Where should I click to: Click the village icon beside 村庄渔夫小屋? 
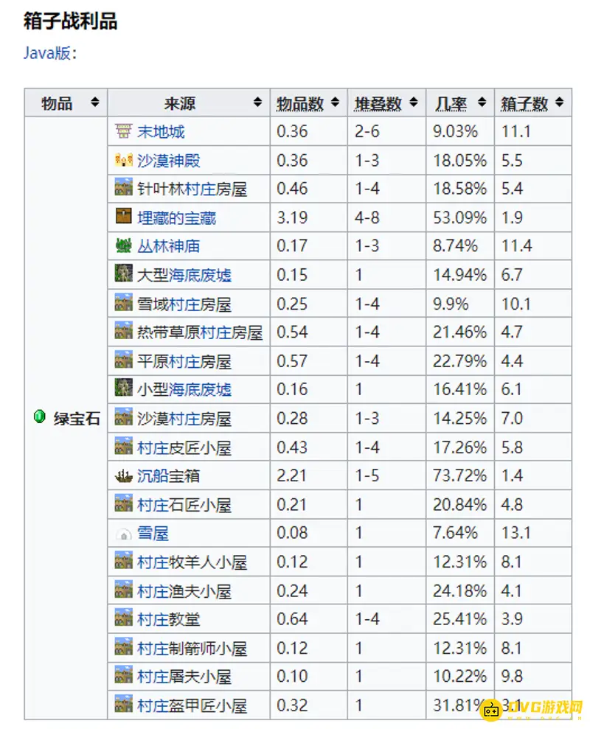[124, 589]
